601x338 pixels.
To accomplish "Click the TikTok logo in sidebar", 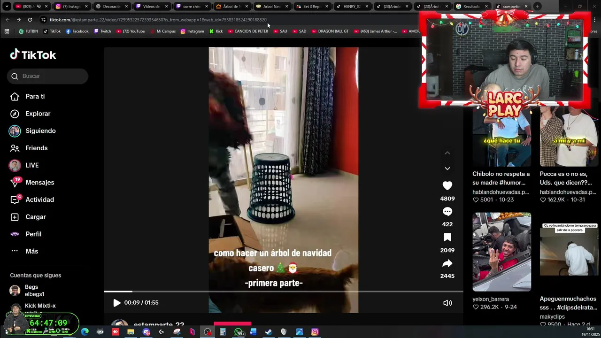I will (x=33, y=55).
